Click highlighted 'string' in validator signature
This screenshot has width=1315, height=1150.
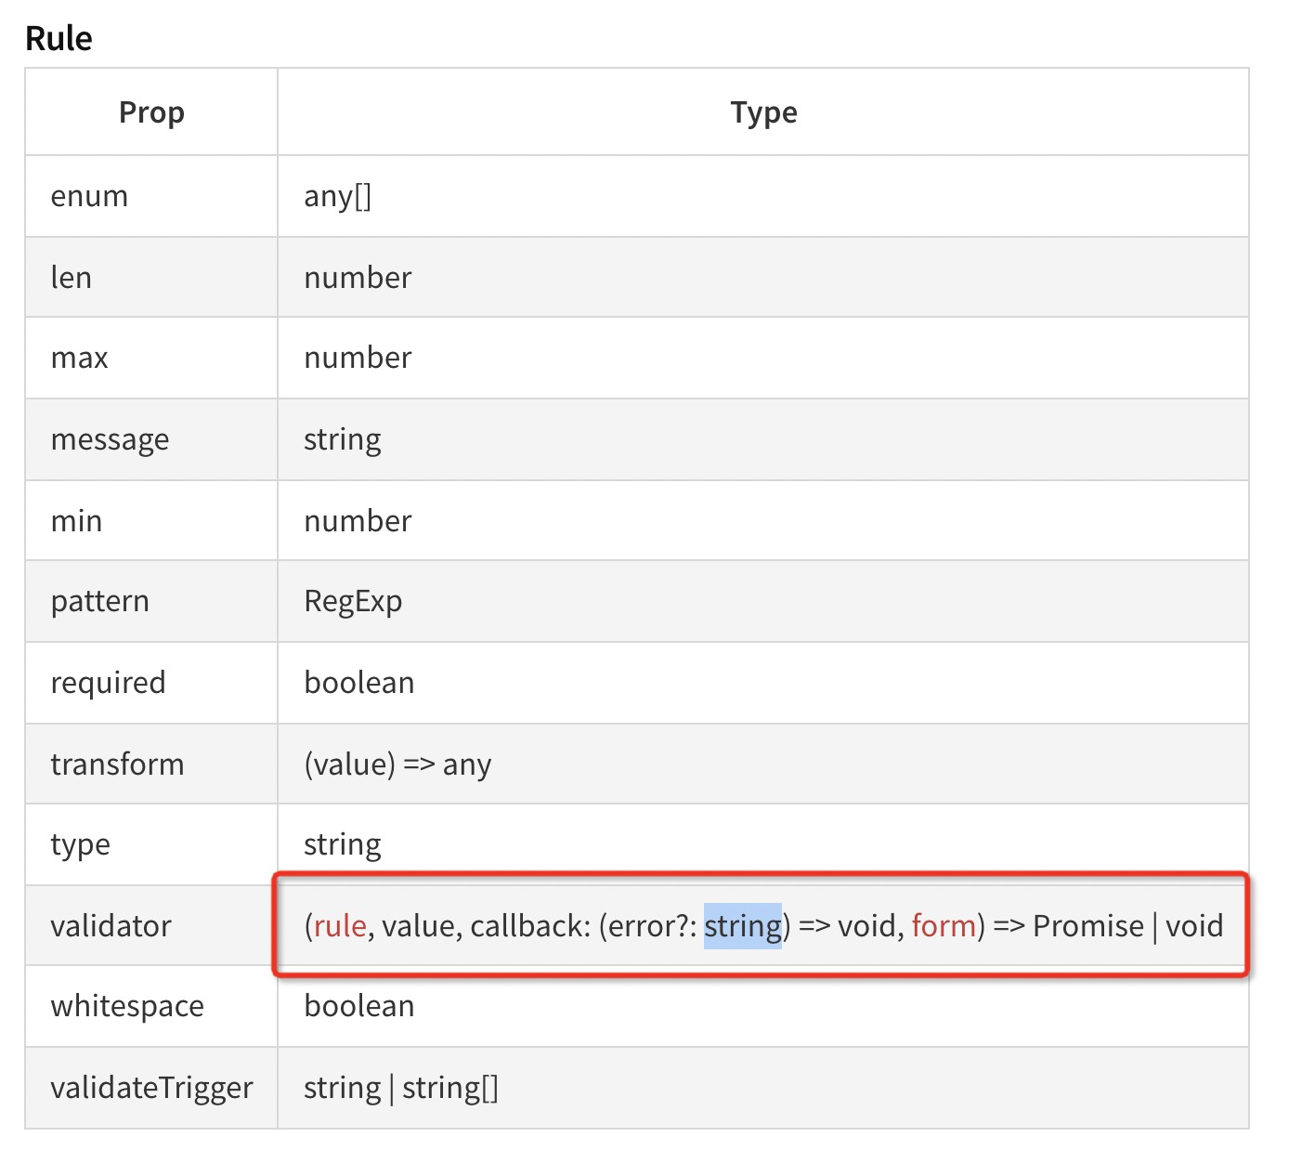tap(743, 926)
